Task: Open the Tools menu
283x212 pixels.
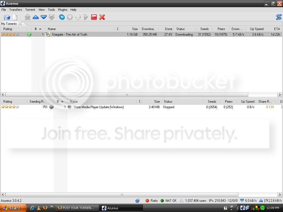Action: point(51,10)
